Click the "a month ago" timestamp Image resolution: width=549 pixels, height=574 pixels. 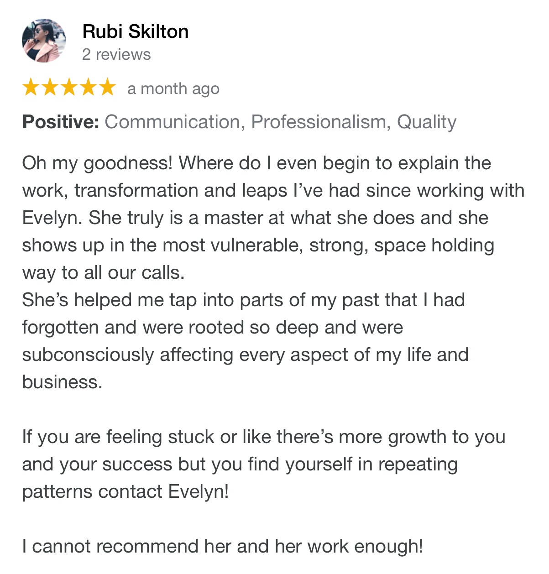[x=173, y=89]
